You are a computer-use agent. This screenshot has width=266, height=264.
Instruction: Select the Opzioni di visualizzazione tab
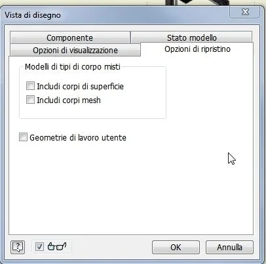pyautogui.click(x=75, y=50)
